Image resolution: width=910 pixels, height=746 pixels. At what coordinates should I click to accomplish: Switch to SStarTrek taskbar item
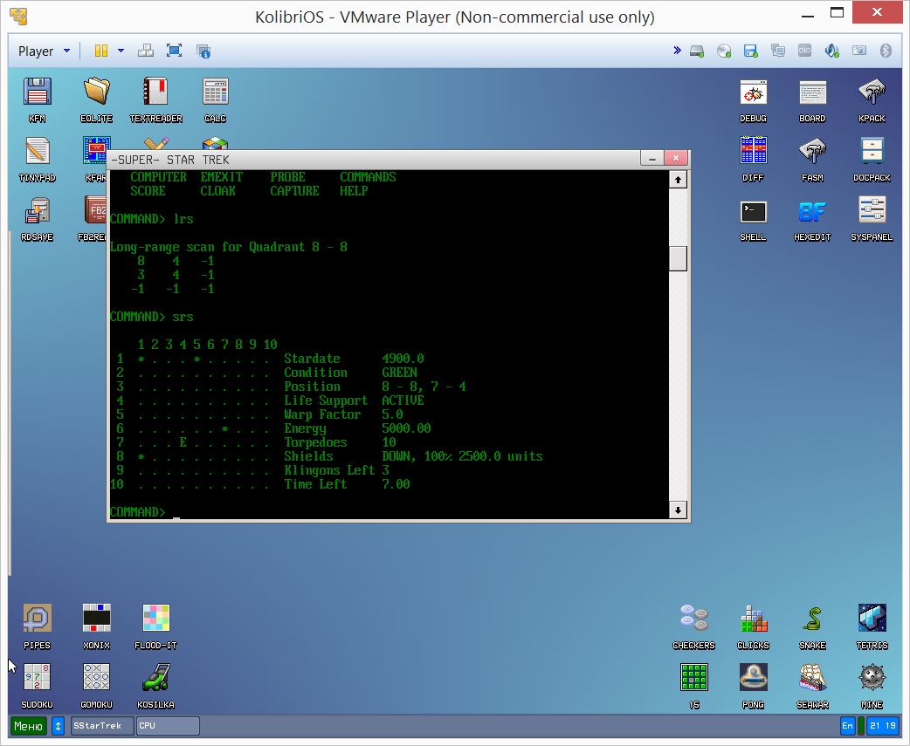(101, 726)
